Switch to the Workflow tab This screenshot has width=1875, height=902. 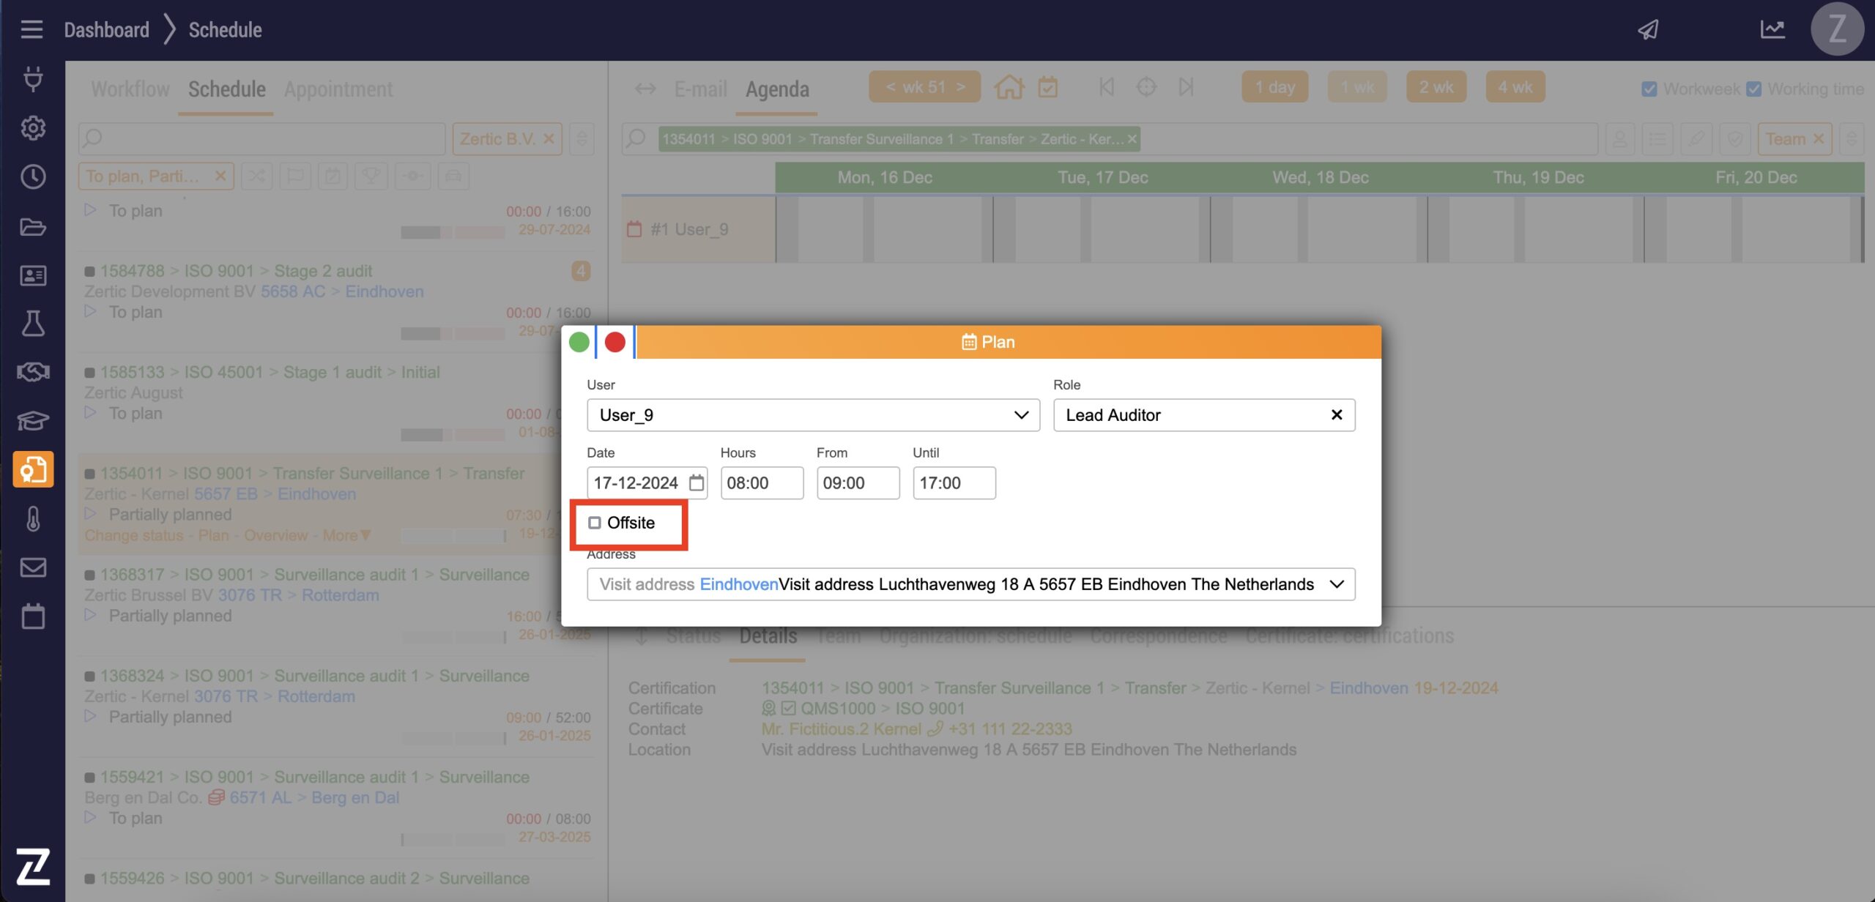tap(130, 89)
